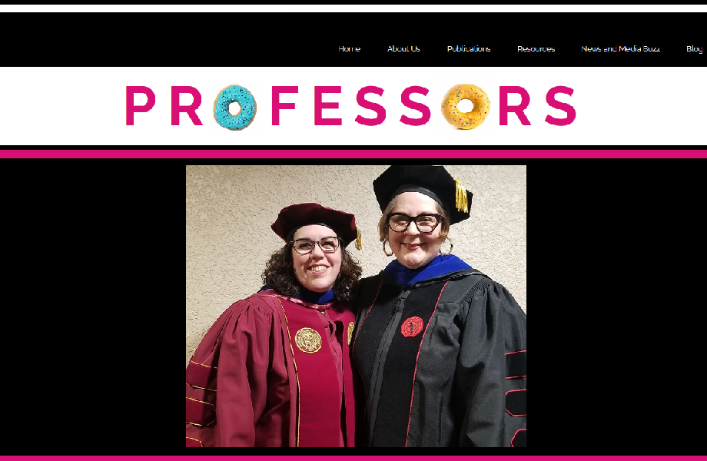Open the Blog link in navigation
Viewport: 707px width, 461px height.
pyautogui.click(x=695, y=48)
